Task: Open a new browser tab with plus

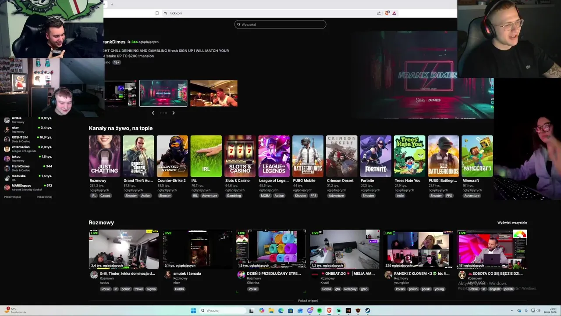Action: (112, 4)
